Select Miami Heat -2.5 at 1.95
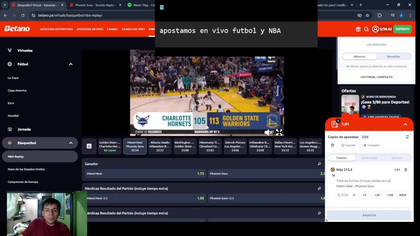This screenshot has width=420, height=236. pyautogui.click(x=145, y=198)
